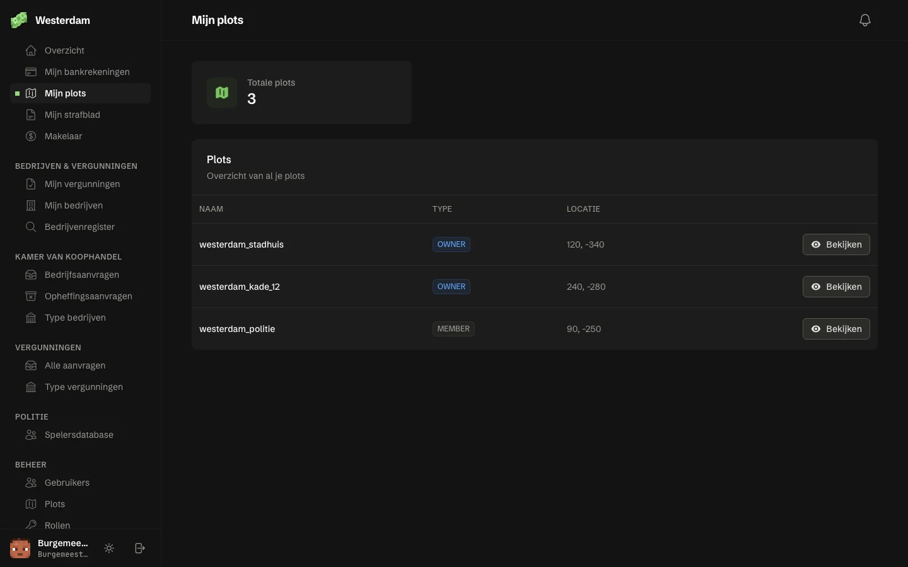Viewport: 908px width, 567px height.
Task: Click the Westerdam logo icon
Action: (19, 20)
